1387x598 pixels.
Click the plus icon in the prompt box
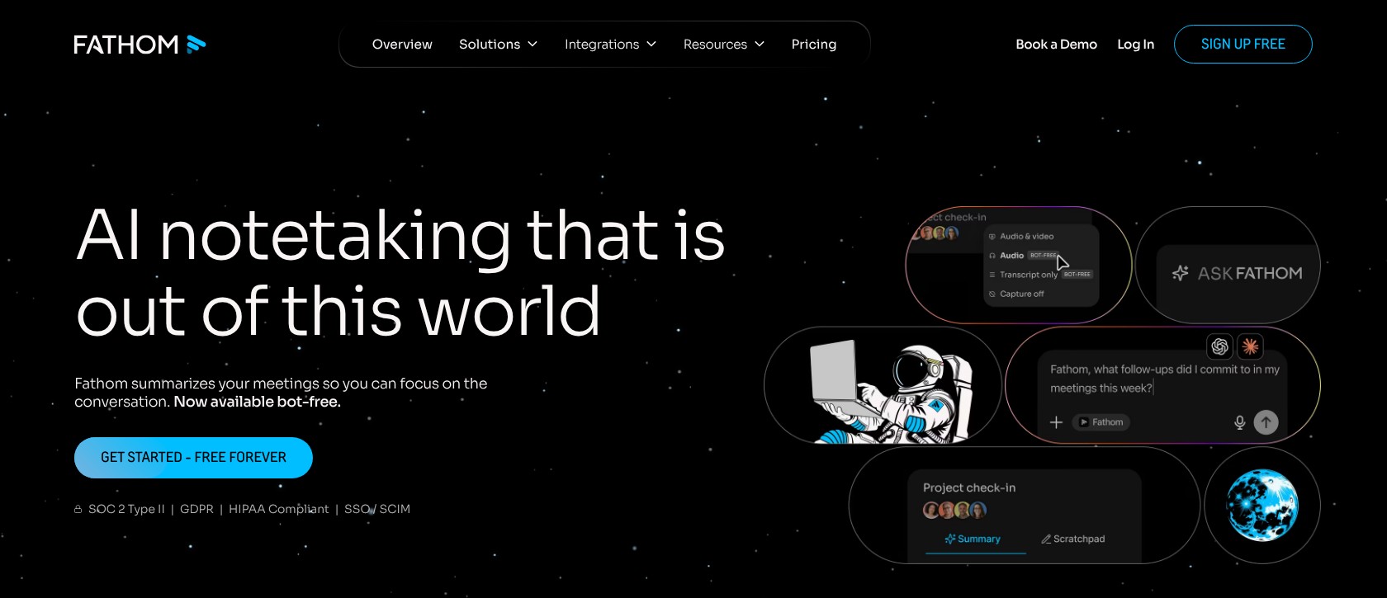pyautogui.click(x=1056, y=422)
